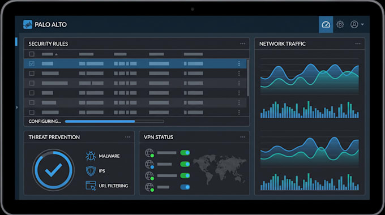Open VPN Status panel options menu
This screenshot has width=385, height=215.
point(242,137)
